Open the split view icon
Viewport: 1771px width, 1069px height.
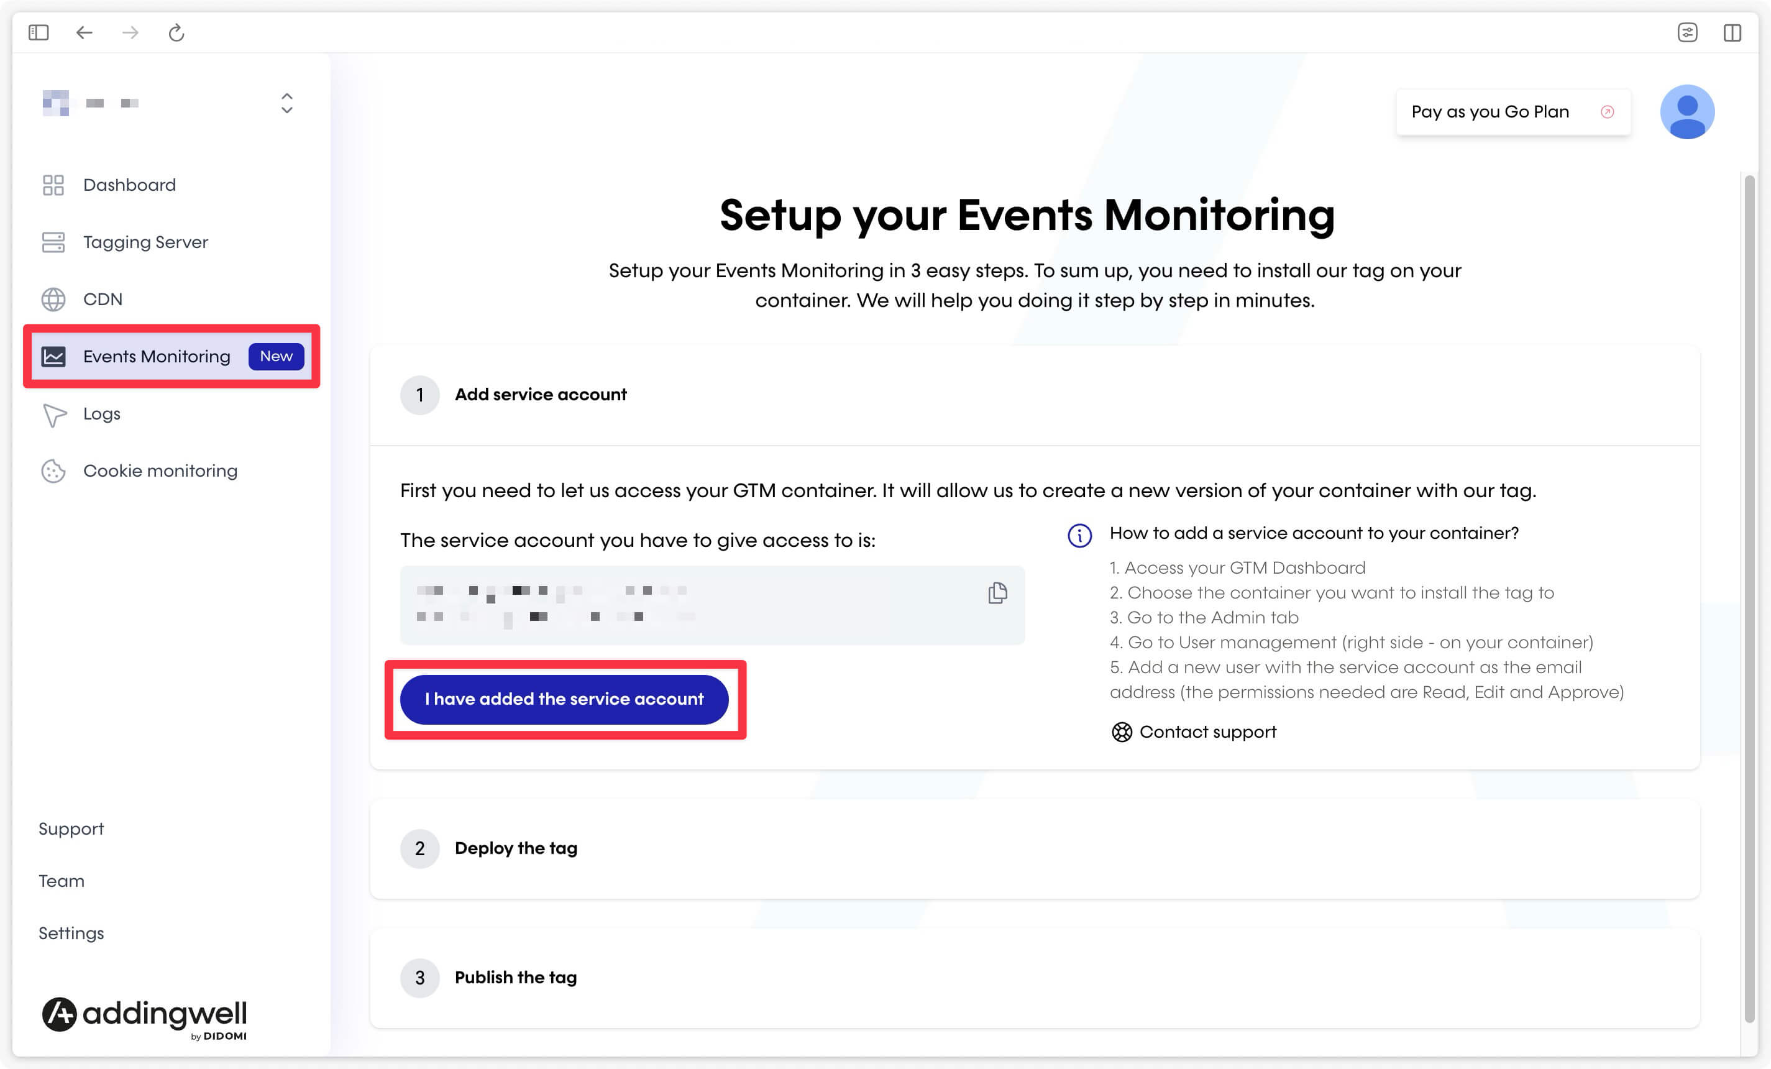coord(1732,32)
